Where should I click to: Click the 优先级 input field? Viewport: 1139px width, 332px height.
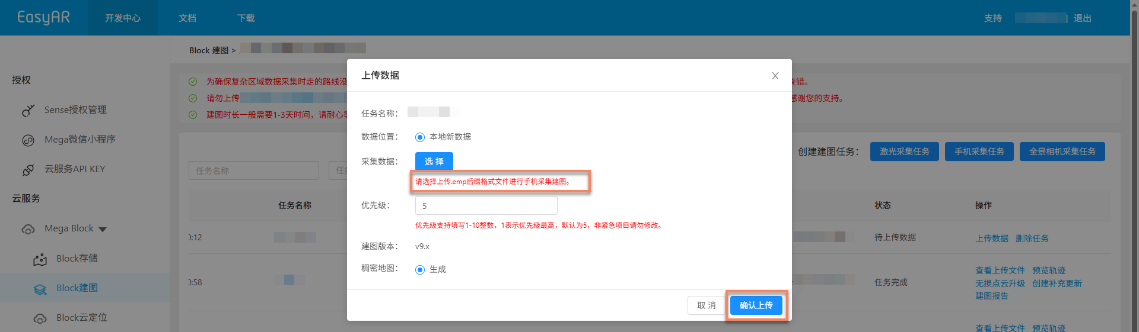pos(486,206)
